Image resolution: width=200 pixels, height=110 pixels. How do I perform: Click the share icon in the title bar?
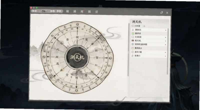click(x=161, y=13)
